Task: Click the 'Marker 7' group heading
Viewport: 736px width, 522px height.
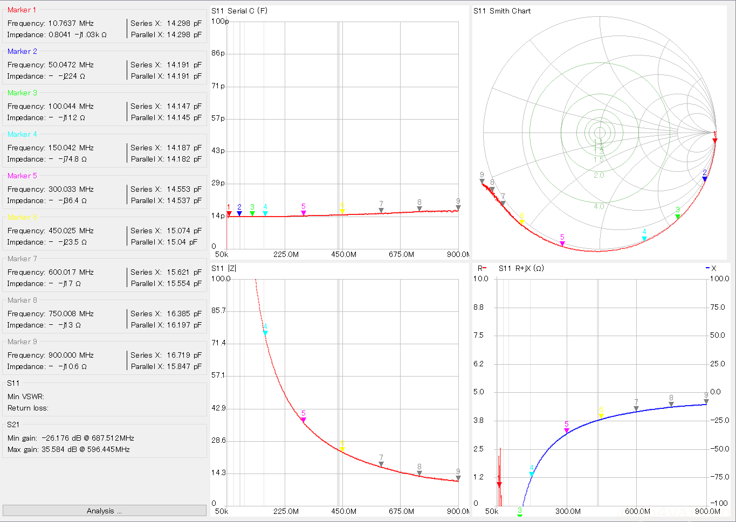Action: pos(22,259)
